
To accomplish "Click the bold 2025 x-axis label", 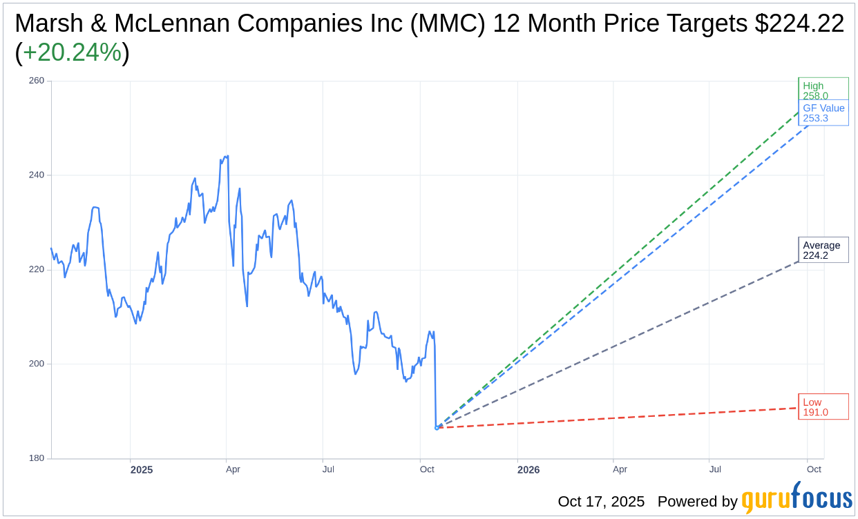I will point(142,470).
